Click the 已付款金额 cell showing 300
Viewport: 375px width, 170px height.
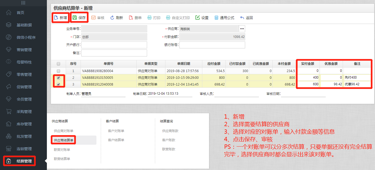click(x=237, y=71)
